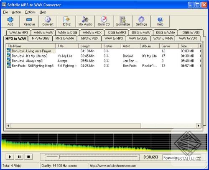
Task: Open the ID3v2 tag editor icon
Action: point(66,21)
